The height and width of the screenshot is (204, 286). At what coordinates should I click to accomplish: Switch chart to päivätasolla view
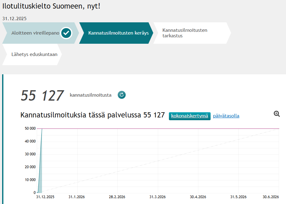[226, 116]
